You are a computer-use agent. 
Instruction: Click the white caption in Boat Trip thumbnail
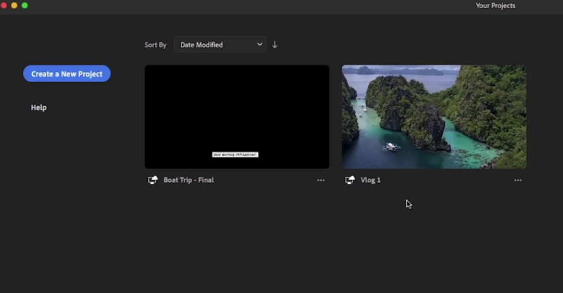pos(235,154)
